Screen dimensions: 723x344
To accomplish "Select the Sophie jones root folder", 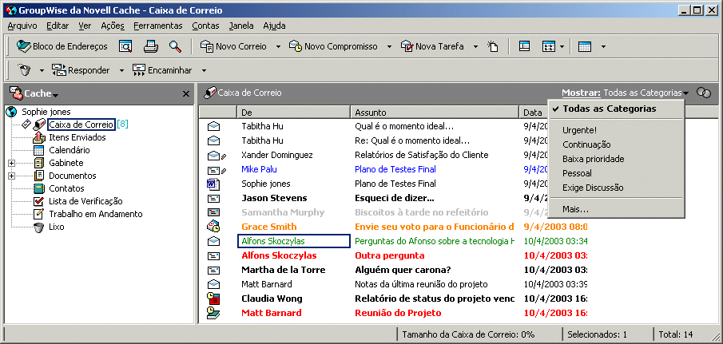I will pos(46,112).
